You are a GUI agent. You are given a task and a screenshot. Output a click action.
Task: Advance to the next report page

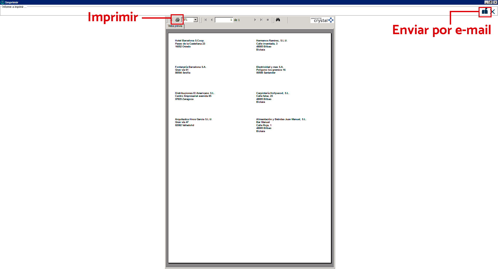pyautogui.click(x=255, y=20)
